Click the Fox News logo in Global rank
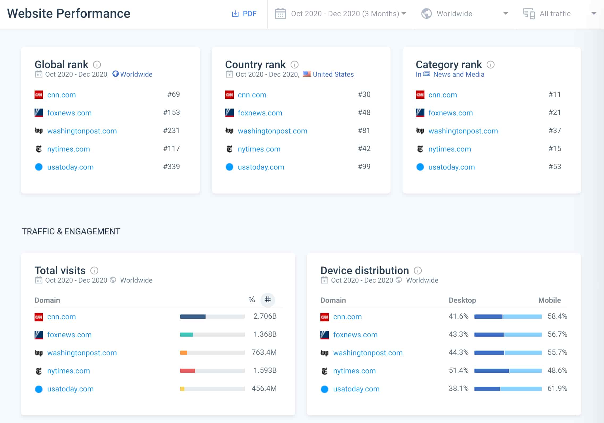This screenshot has width=604, height=423. pos(39,113)
